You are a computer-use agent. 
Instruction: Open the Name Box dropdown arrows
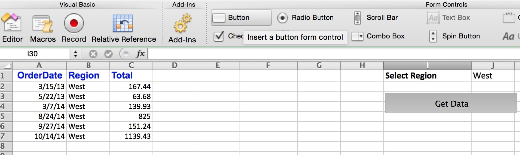[76, 54]
